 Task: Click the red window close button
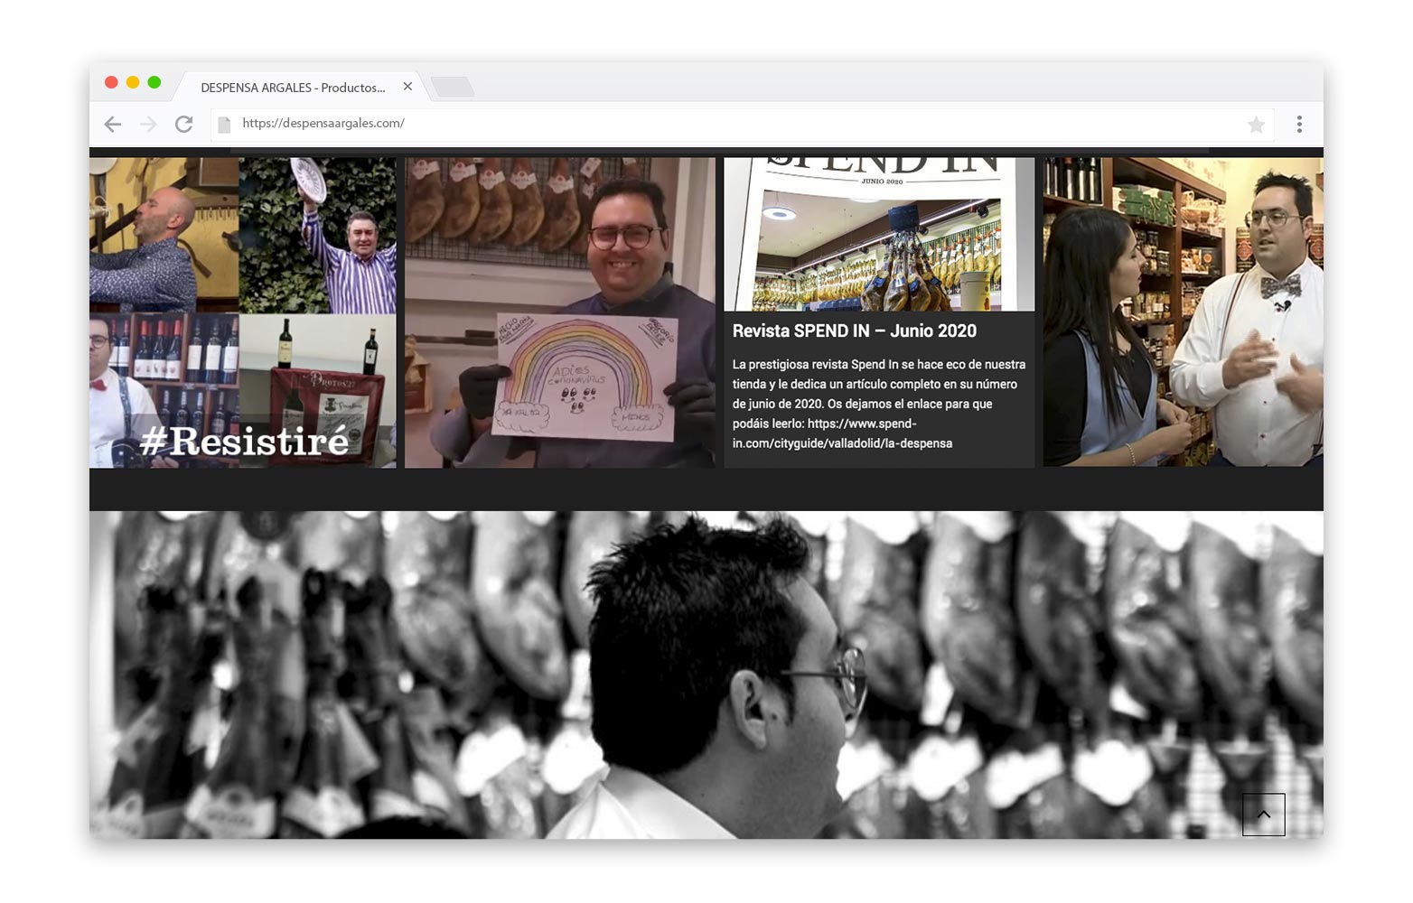point(111,82)
